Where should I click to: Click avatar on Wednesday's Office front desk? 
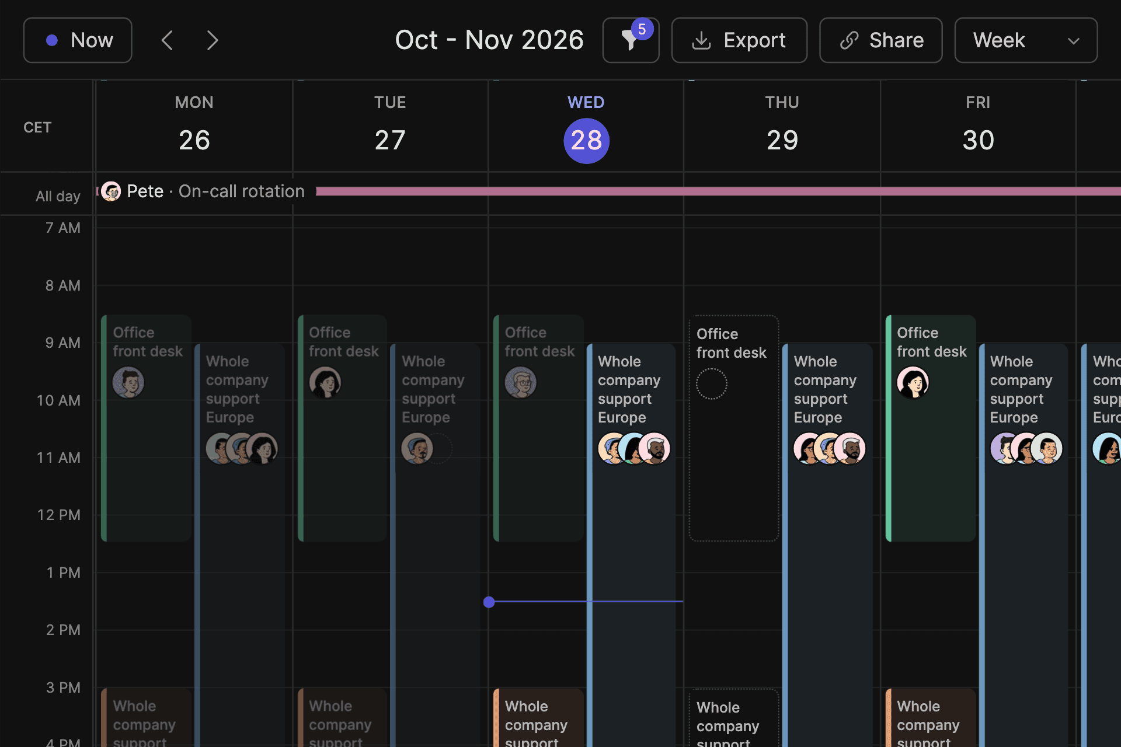[521, 382]
